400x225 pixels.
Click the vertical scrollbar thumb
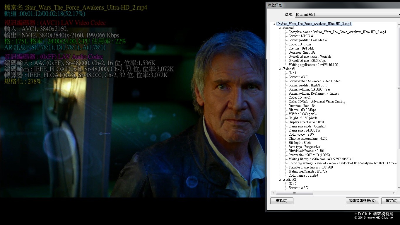click(x=399, y=88)
